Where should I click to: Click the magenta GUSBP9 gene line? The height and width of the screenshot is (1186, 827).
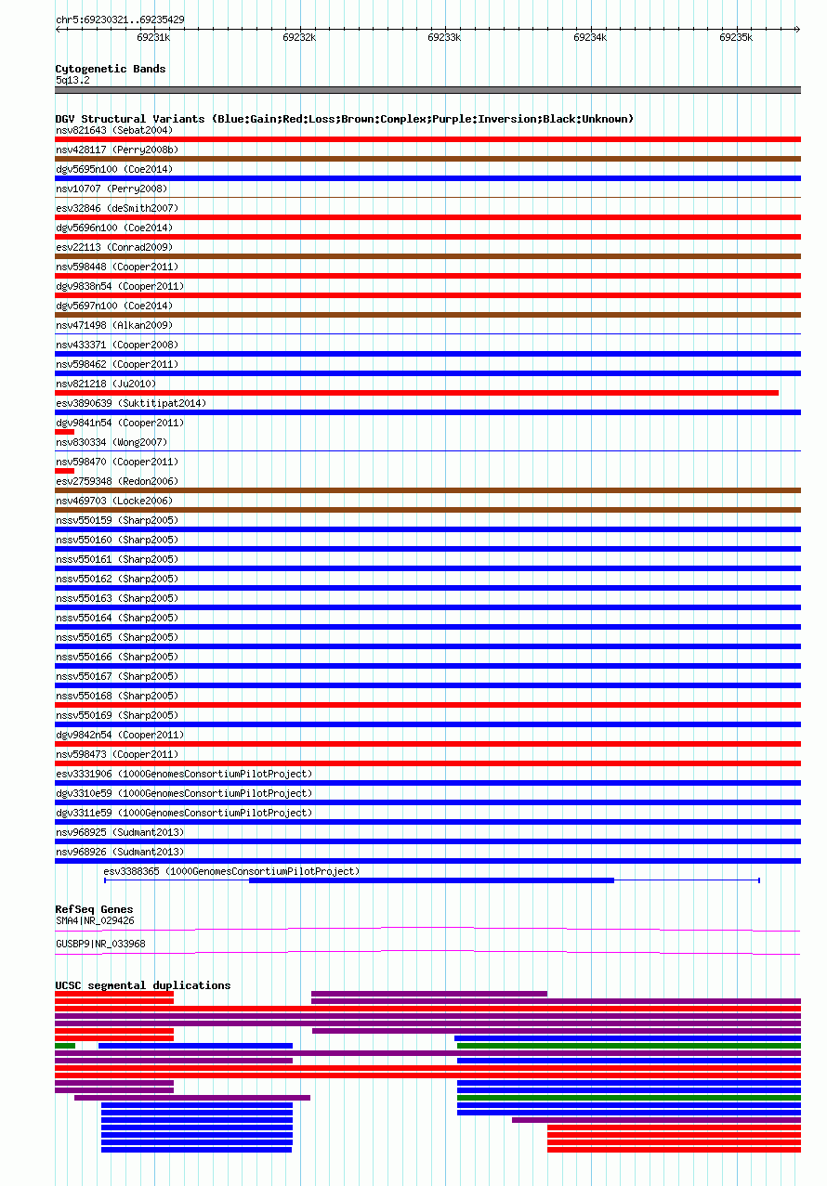tap(427, 952)
